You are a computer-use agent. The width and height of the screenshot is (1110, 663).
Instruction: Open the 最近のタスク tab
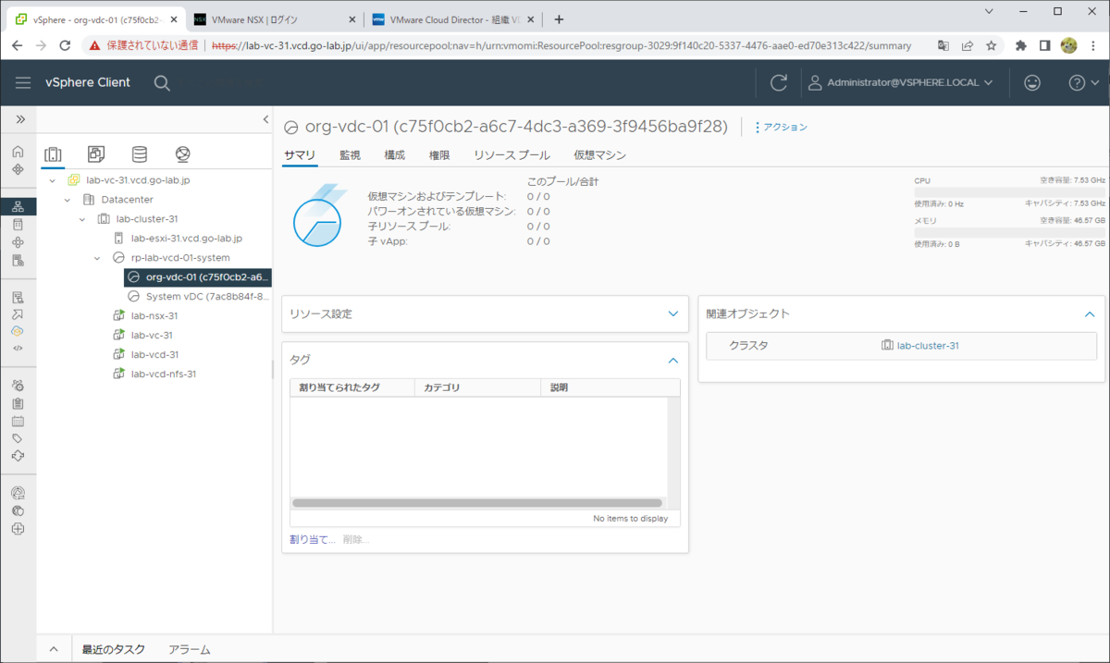coord(113,649)
